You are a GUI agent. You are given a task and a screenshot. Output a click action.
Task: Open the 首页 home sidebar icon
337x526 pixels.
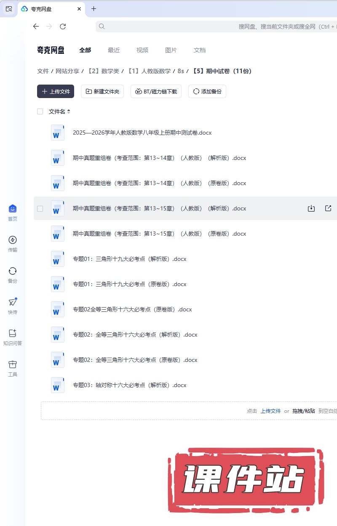click(x=13, y=209)
